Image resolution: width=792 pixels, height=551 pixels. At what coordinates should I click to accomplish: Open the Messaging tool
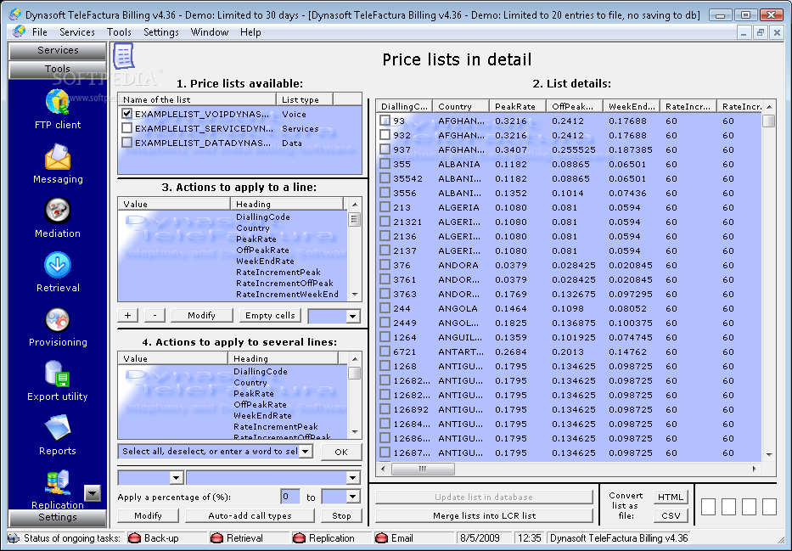coord(58,164)
